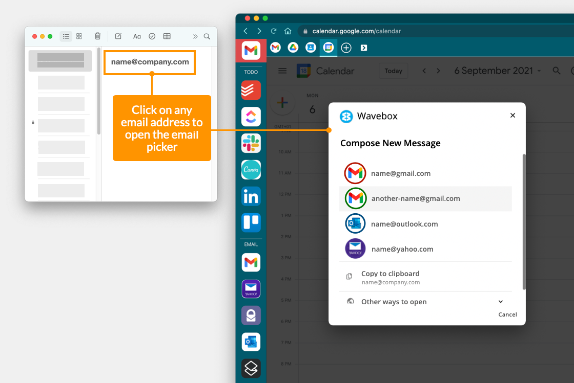Go to the home page in Wavebox
Viewport: 574px width, 383px height.
tap(288, 31)
